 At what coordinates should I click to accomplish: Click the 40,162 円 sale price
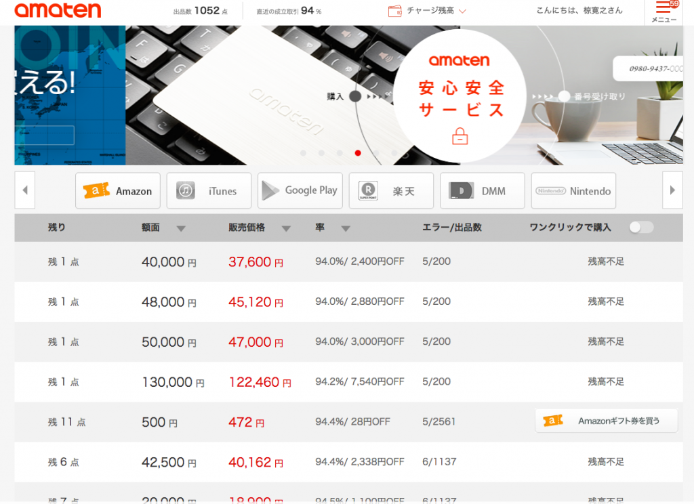click(256, 463)
